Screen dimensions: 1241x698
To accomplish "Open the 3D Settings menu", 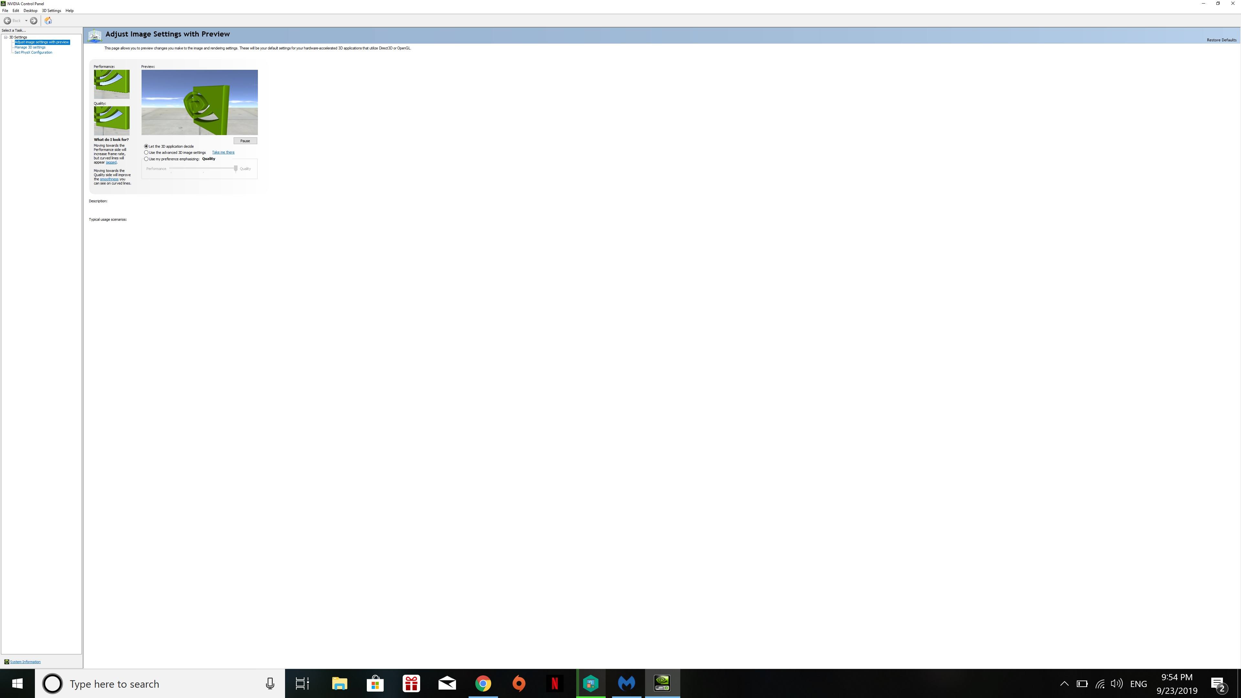I will (x=52, y=11).
